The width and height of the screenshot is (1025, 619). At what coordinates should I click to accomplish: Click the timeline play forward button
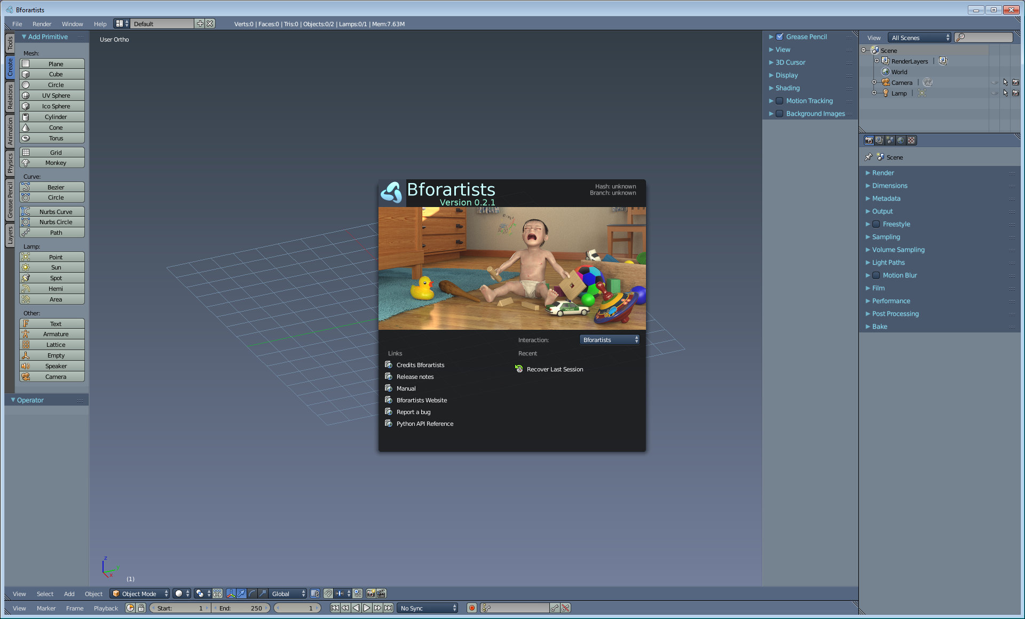367,608
